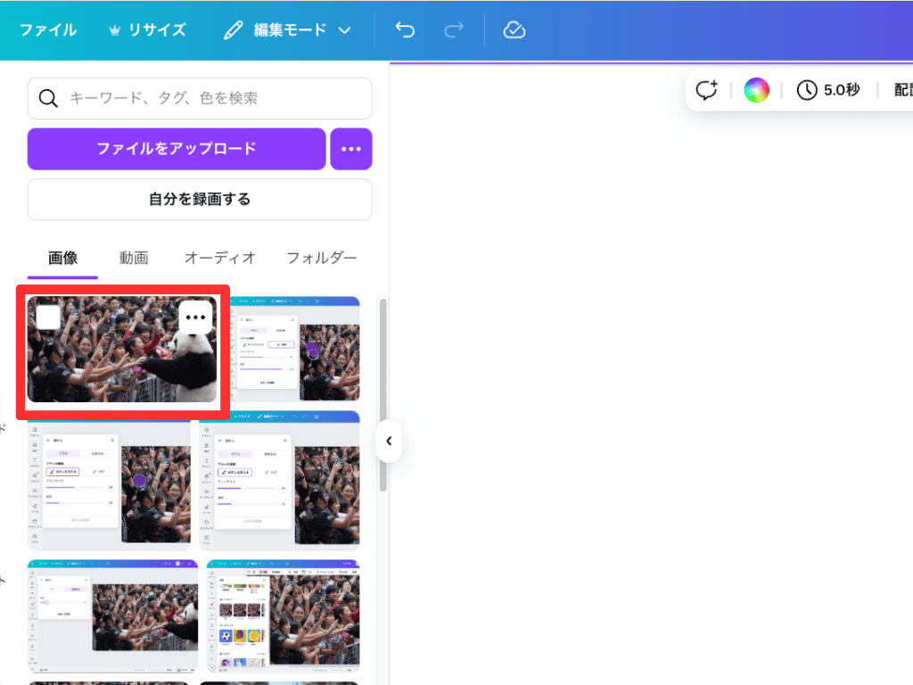Click the magnifier icon in search box

click(x=48, y=98)
